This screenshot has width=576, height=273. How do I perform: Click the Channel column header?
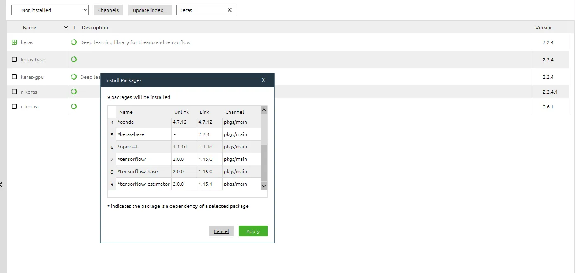(x=235, y=112)
